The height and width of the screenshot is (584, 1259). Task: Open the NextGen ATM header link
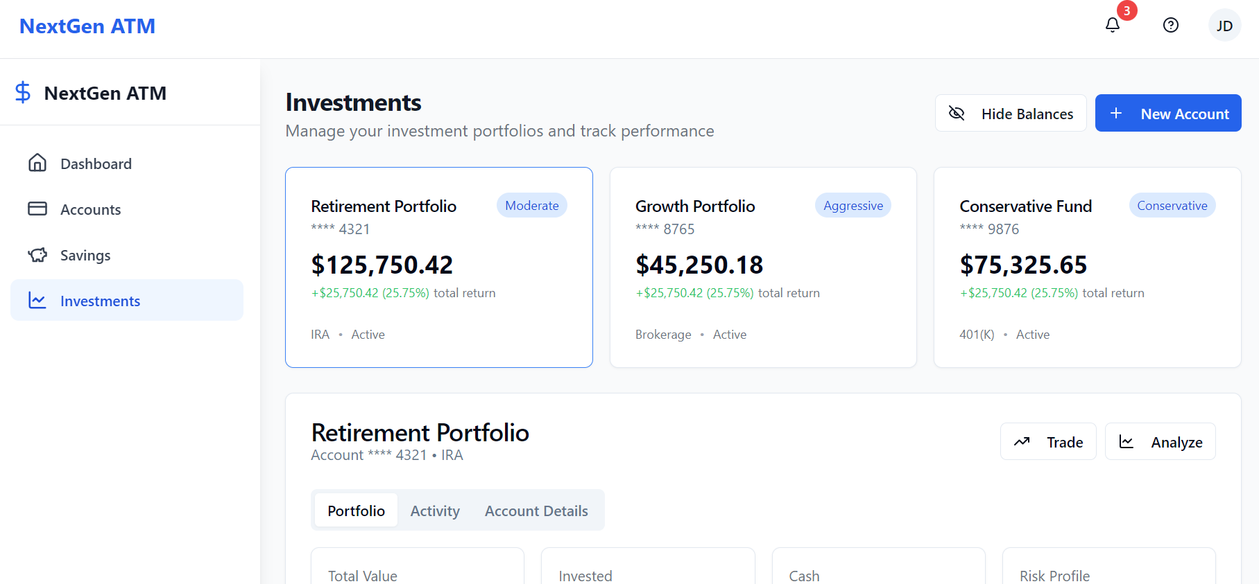(x=87, y=26)
